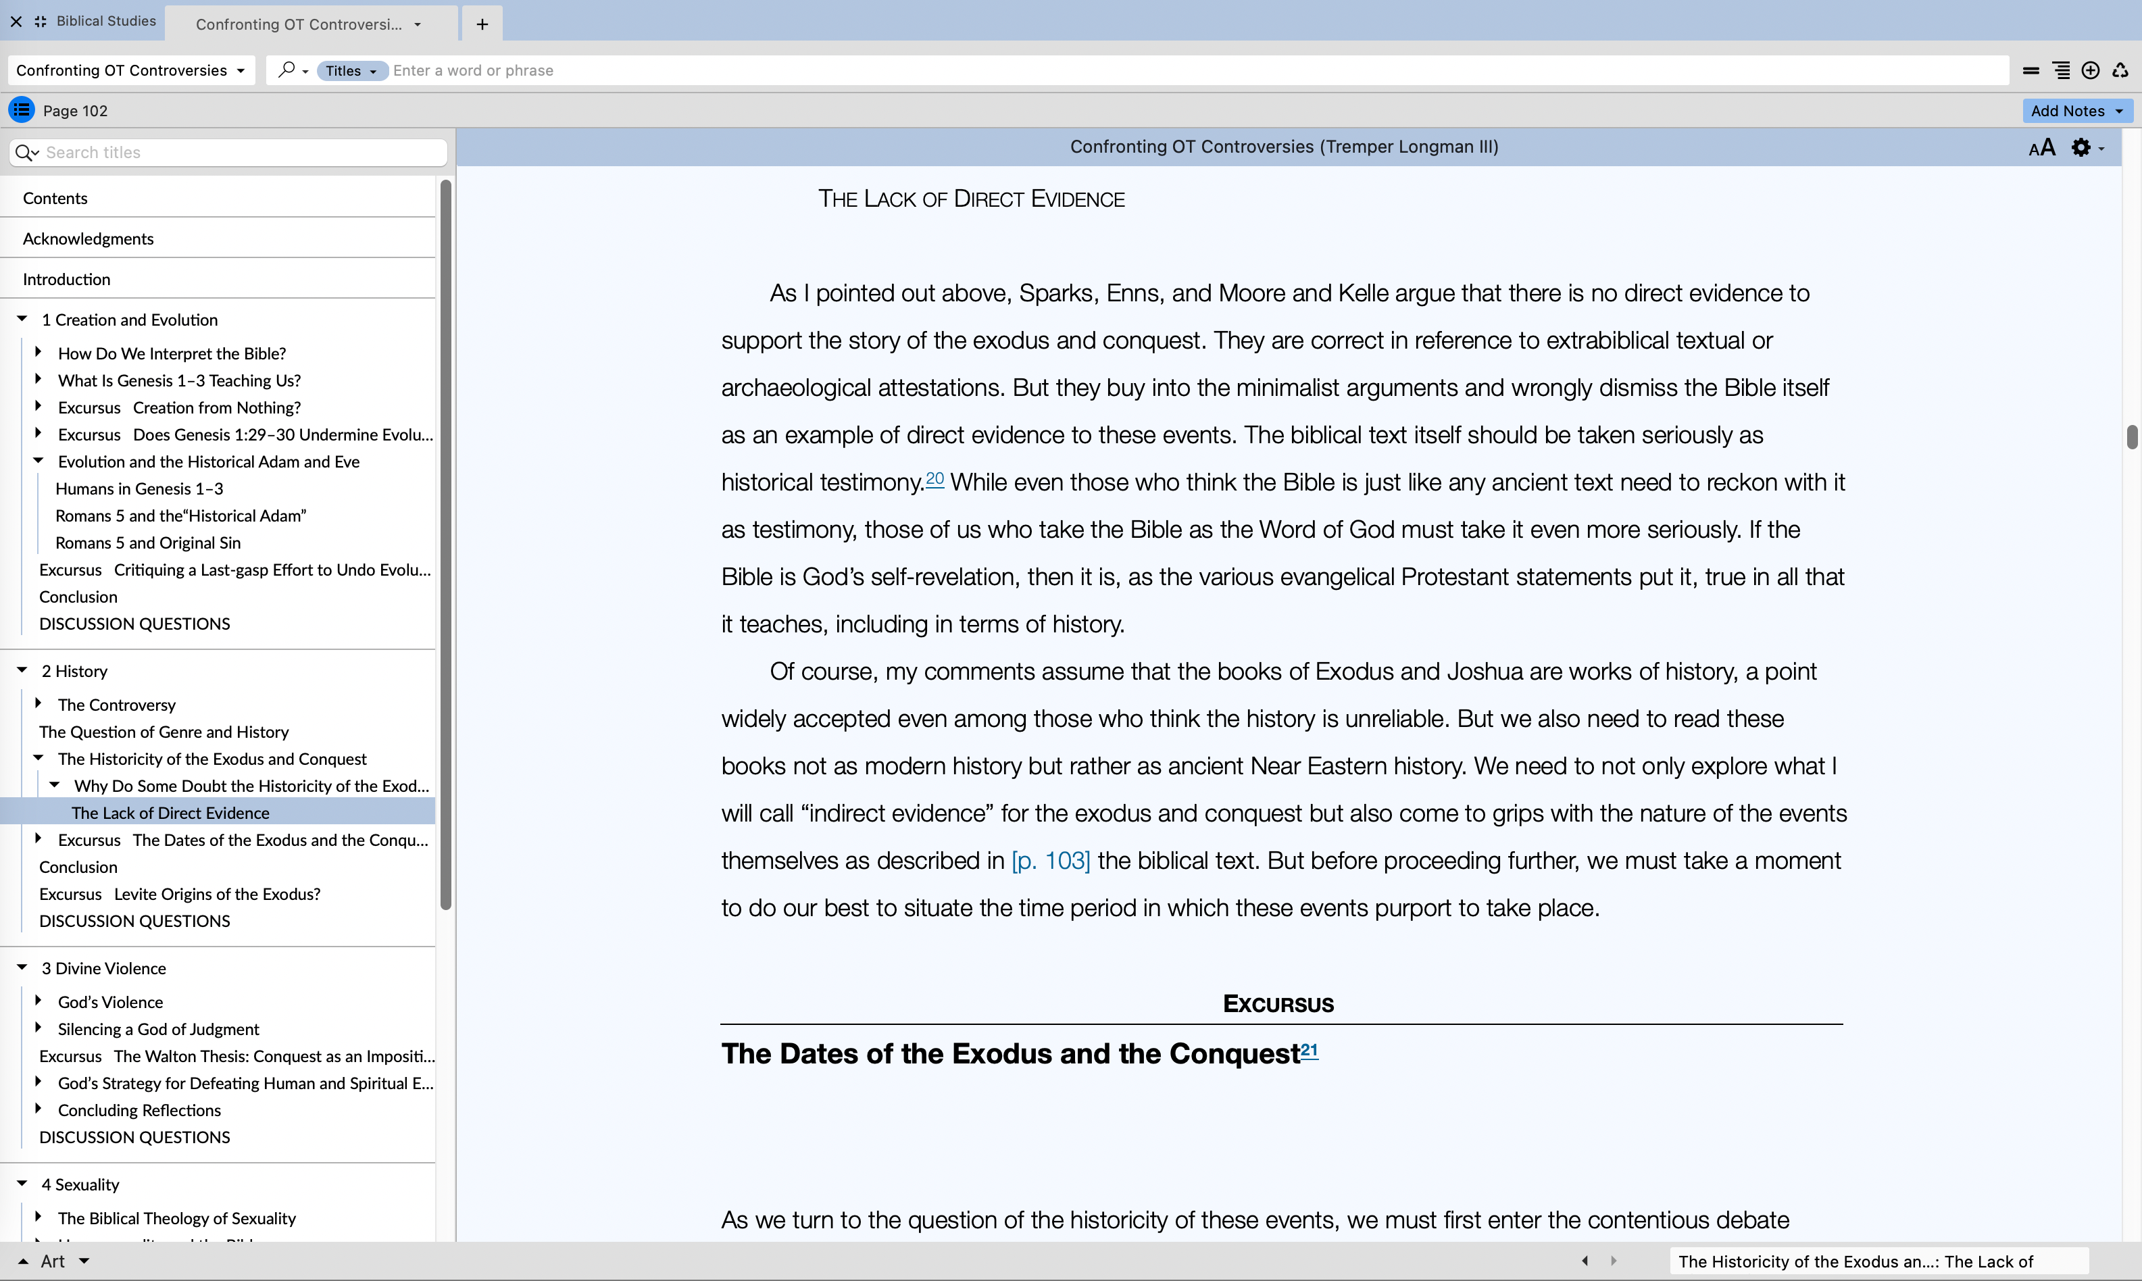
Task: Open the gear display settings menu
Action: [x=2087, y=147]
